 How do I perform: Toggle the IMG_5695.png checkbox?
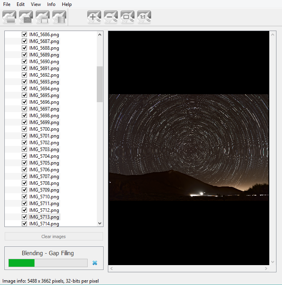pos(25,95)
